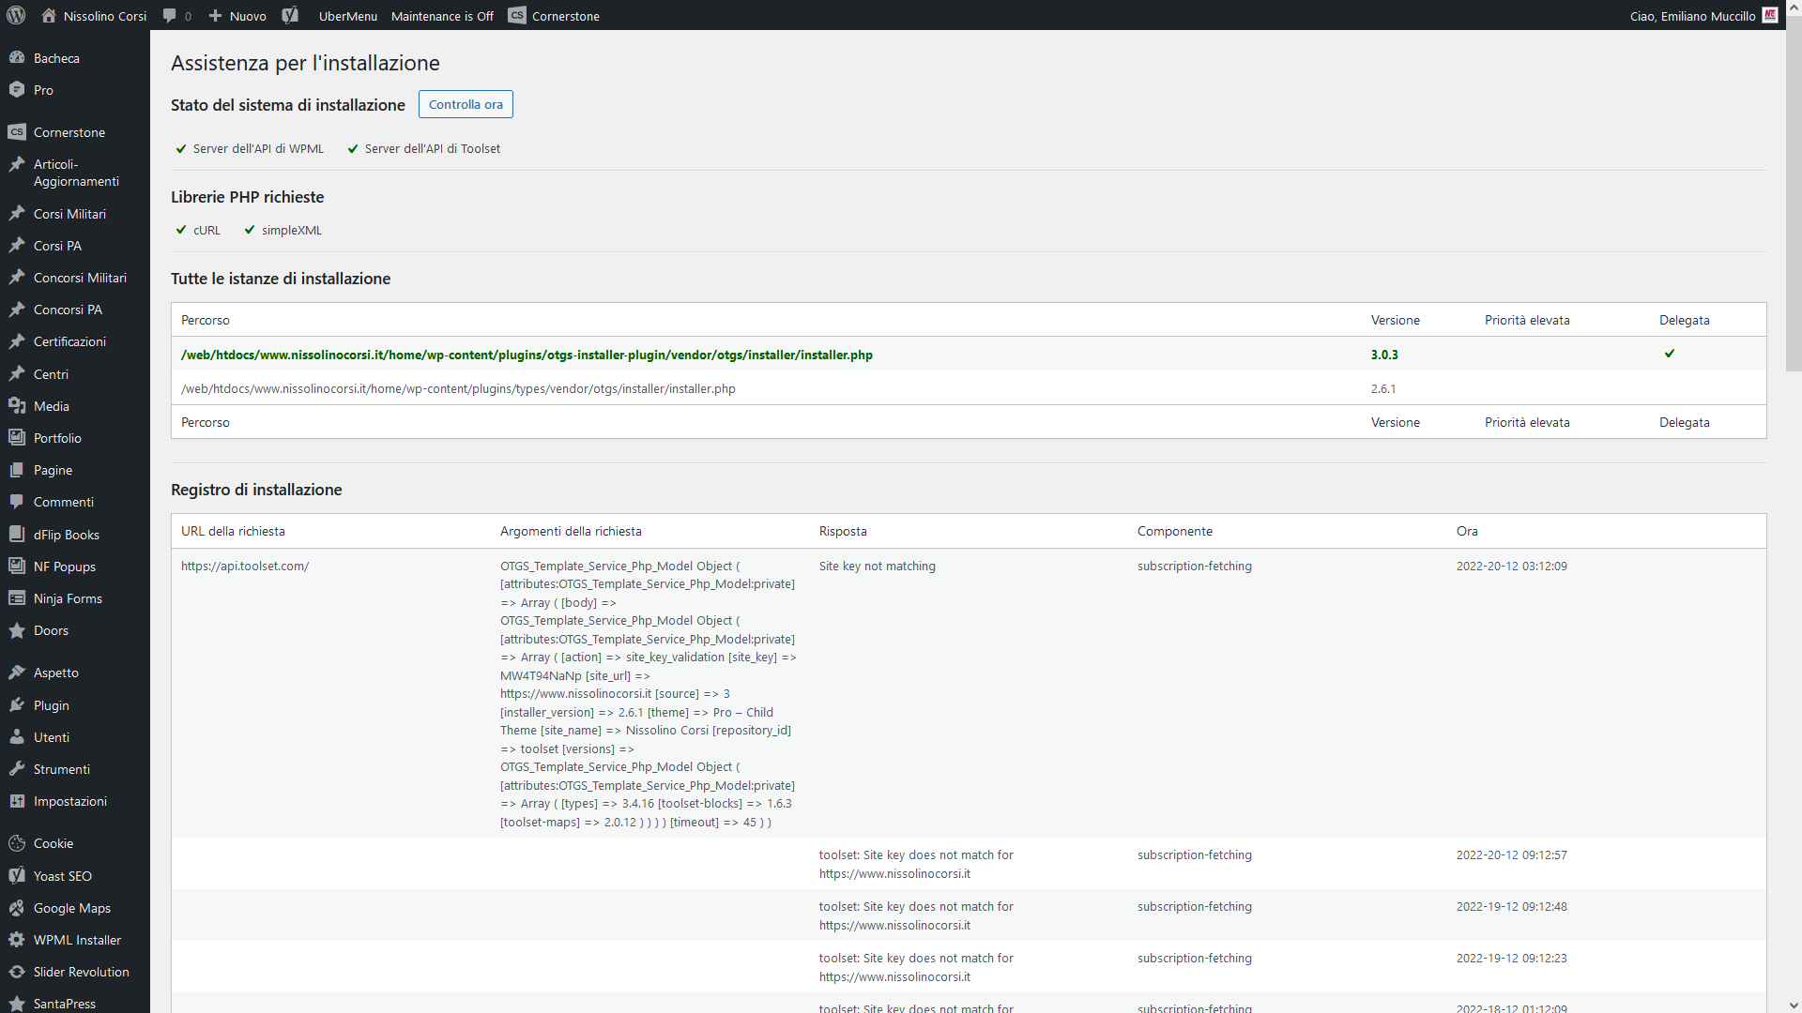Screen dimensions: 1802x1013
Task: Click Maintenance is Off toggle in admin bar
Action: pyautogui.click(x=442, y=16)
